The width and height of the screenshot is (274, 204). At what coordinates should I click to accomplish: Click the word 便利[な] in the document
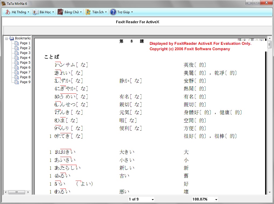pyautogui.click(x=131, y=128)
